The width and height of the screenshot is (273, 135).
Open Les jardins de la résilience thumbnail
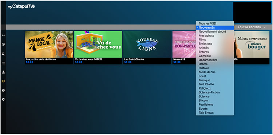tap(49, 44)
